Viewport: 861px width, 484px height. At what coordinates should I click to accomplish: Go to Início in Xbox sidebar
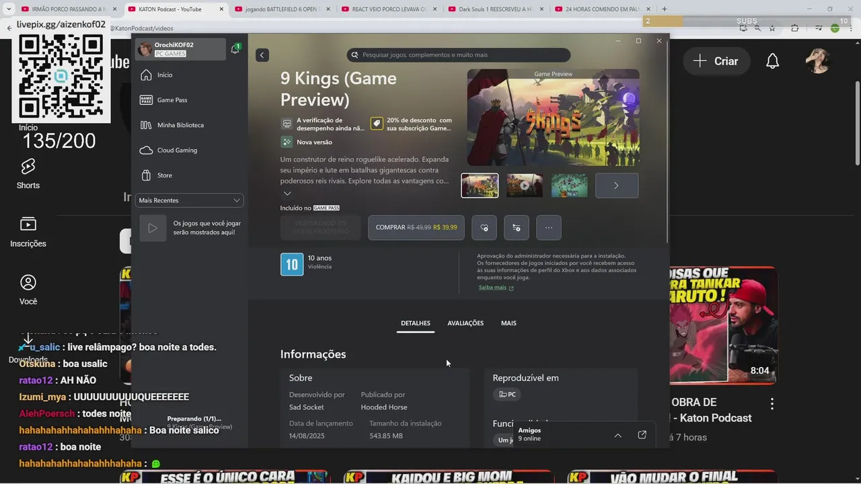pyautogui.click(x=165, y=75)
